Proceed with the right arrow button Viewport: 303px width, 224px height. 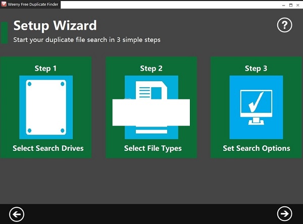click(284, 213)
